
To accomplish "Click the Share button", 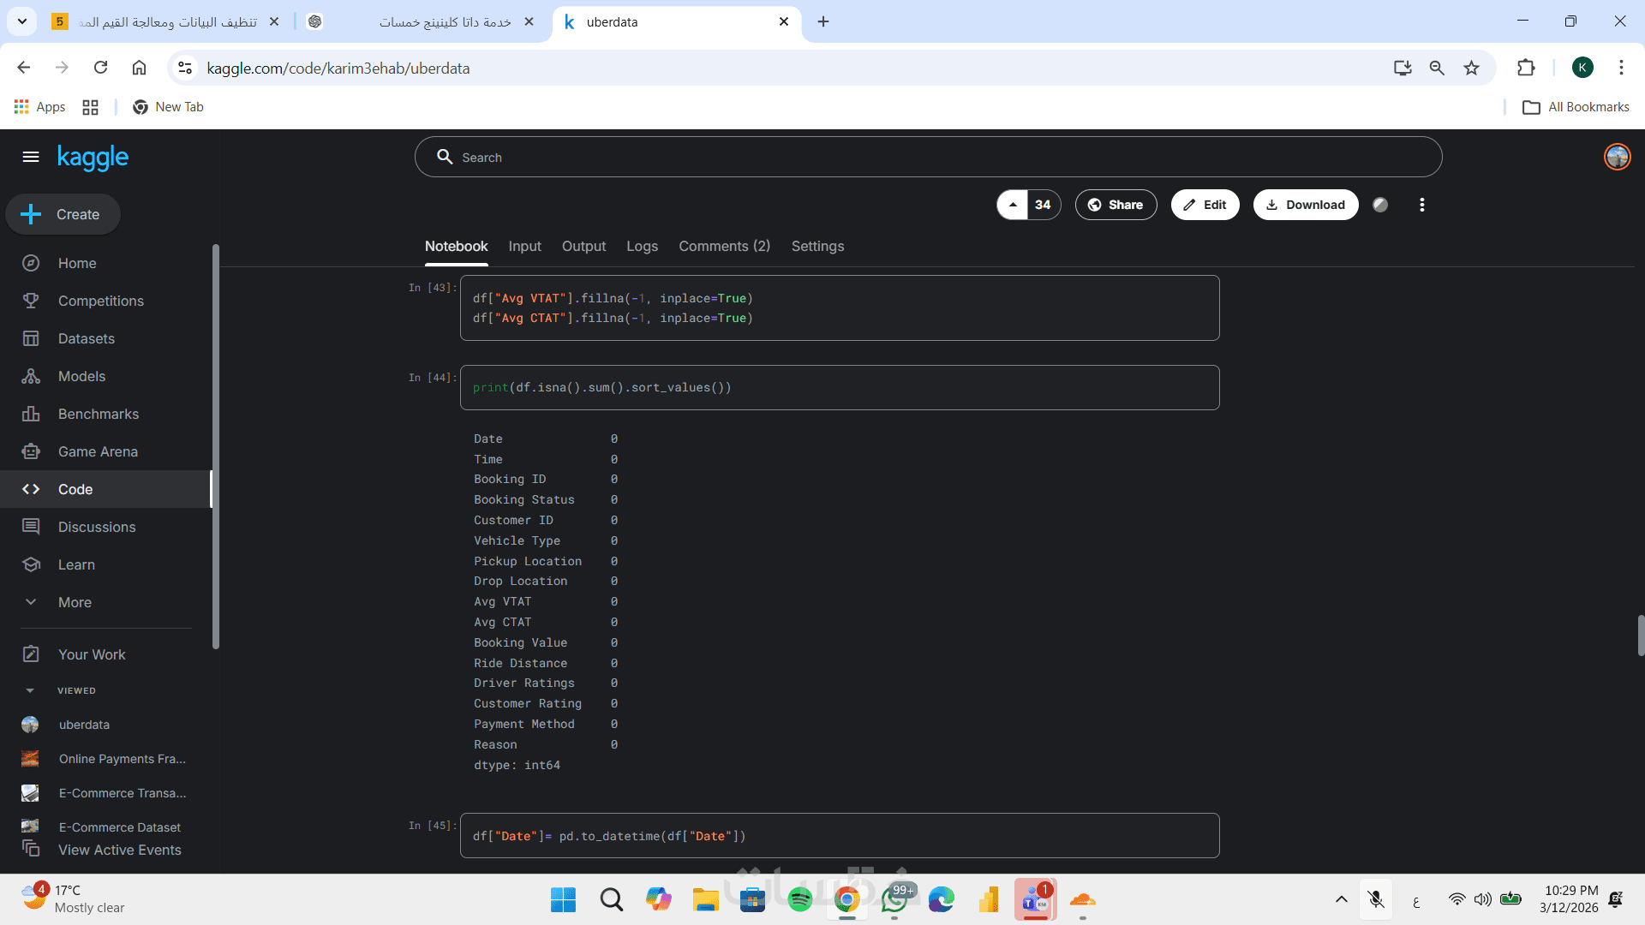I will pos(1116,205).
